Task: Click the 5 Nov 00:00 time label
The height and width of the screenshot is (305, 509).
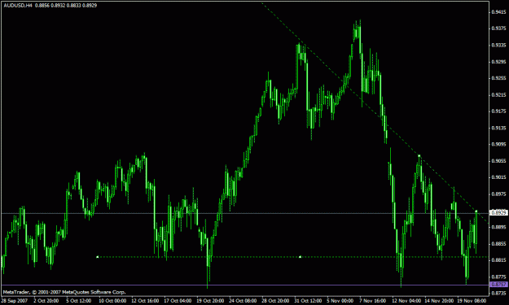Action: (x=340, y=301)
